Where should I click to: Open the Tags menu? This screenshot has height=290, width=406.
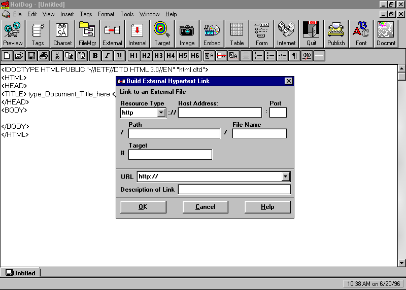coord(86,14)
